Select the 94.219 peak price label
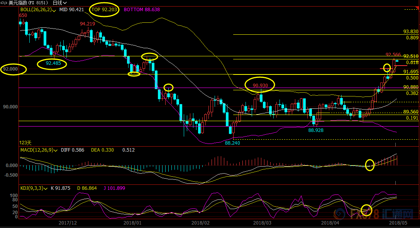The height and width of the screenshot is (228, 420). pyautogui.click(x=87, y=24)
